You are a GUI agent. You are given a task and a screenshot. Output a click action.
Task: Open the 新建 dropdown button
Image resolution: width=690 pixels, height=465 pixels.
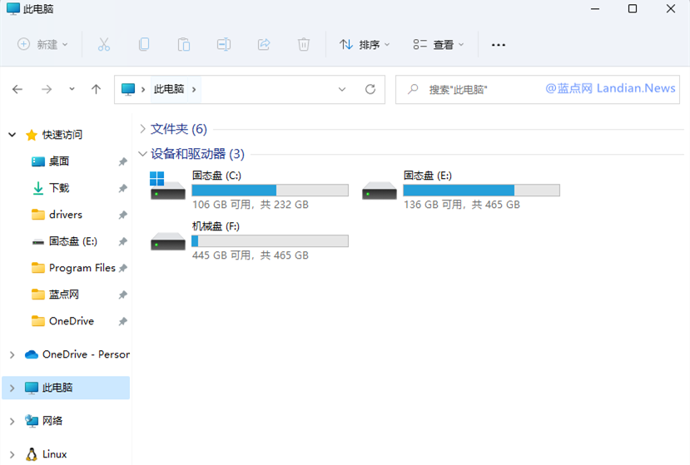point(43,45)
